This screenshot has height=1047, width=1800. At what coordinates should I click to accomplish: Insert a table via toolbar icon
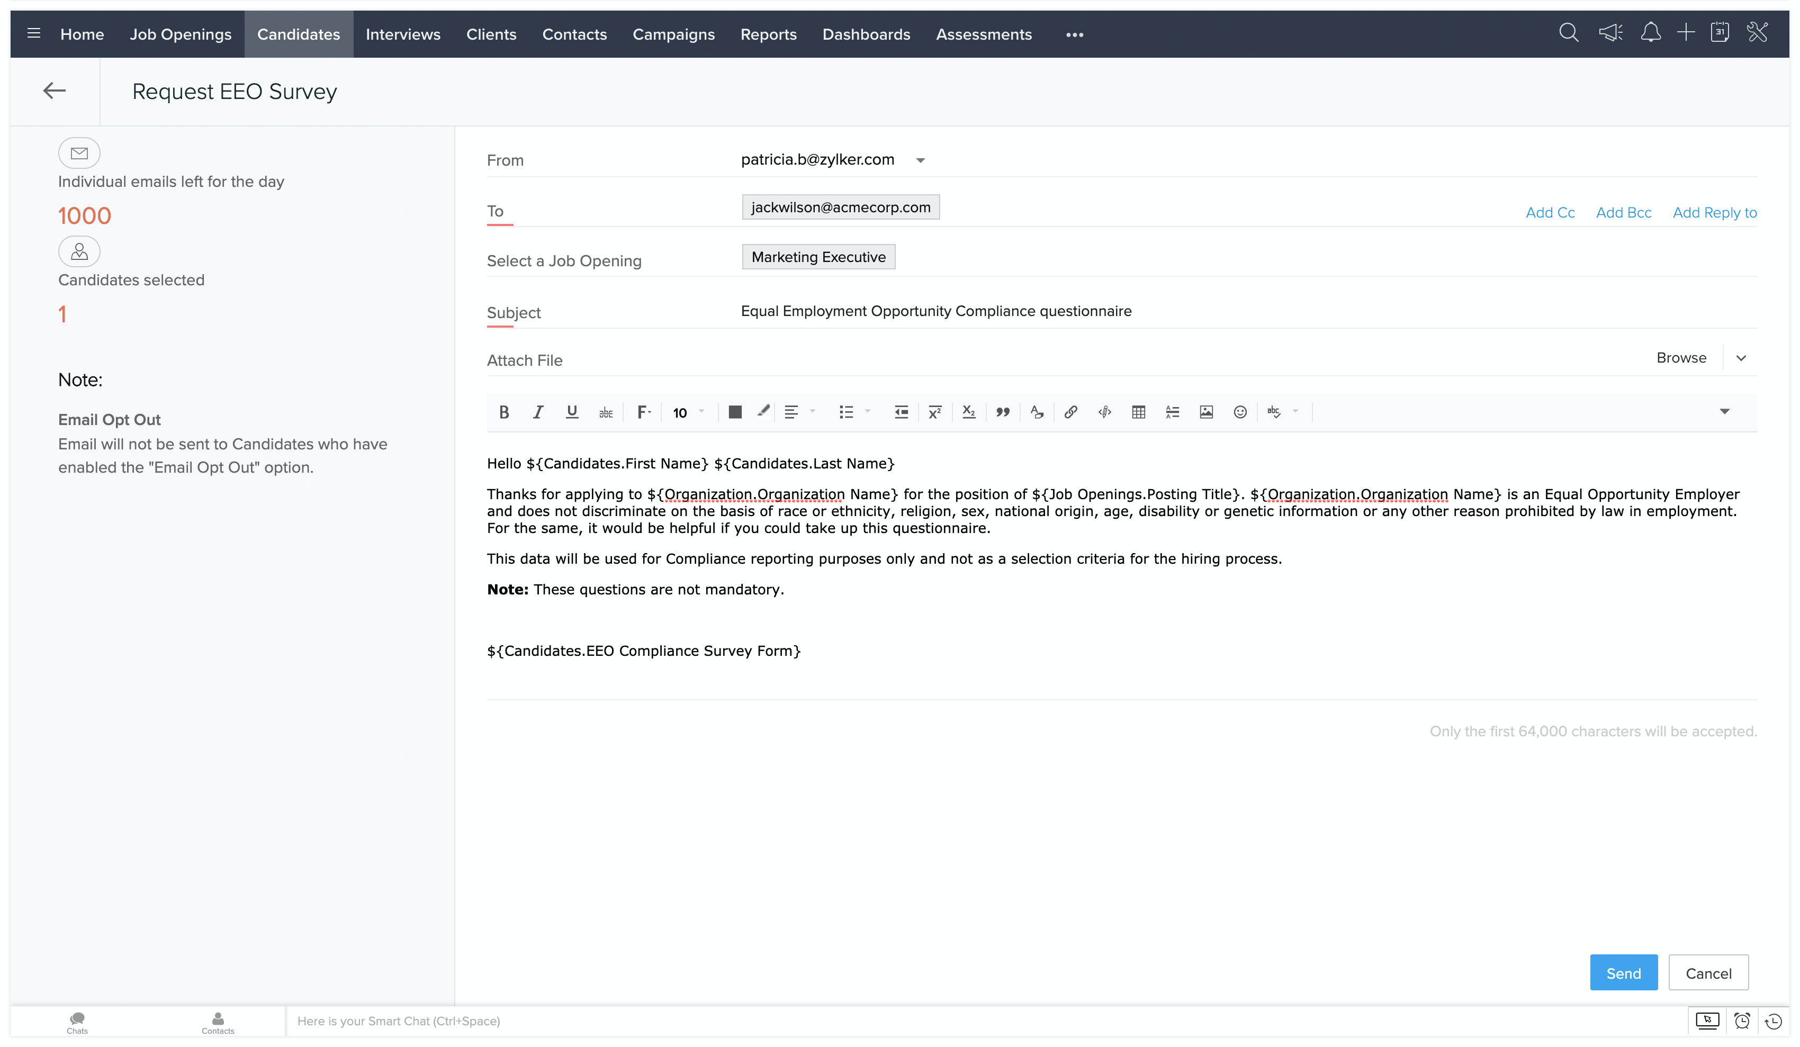pyautogui.click(x=1138, y=412)
